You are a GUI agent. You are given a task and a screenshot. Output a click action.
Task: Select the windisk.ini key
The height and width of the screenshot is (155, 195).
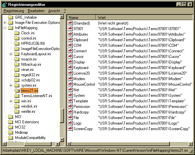pyautogui.click(x=29, y=106)
